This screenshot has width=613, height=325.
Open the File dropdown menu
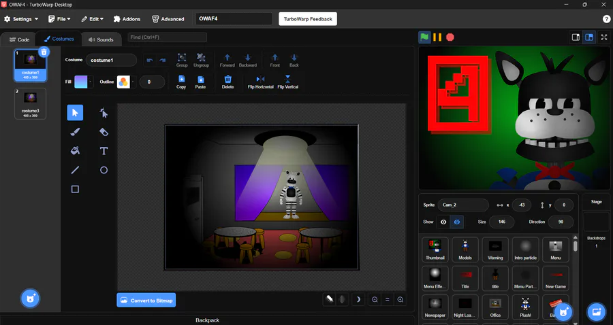[59, 19]
